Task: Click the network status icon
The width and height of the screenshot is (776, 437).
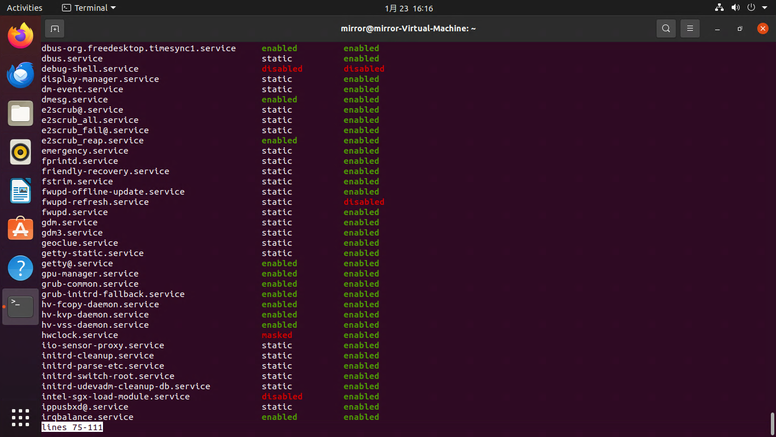Action: 720,8
